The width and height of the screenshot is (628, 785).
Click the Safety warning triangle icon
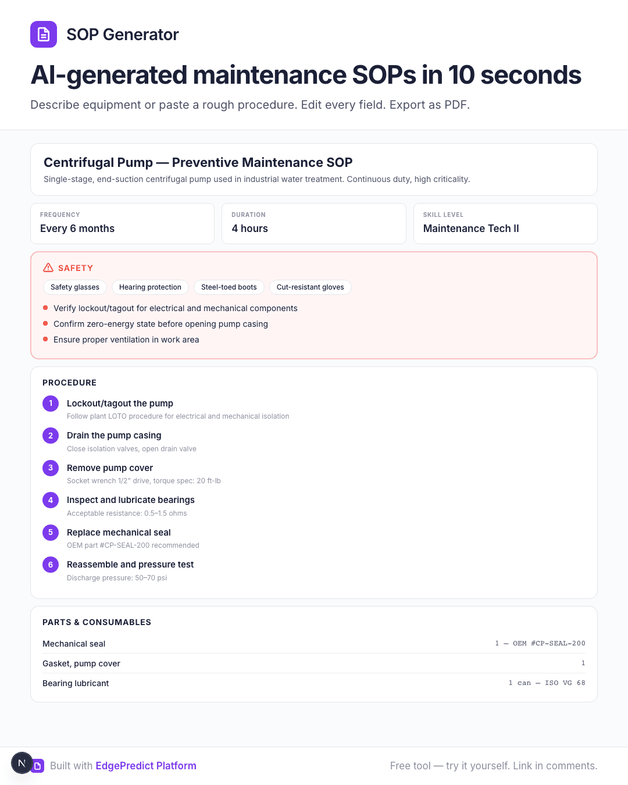pyautogui.click(x=48, y=267)
